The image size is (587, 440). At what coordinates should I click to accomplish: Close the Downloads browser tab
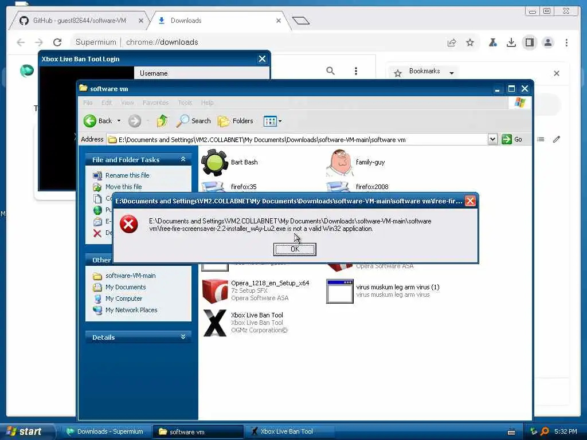(279, 21)
